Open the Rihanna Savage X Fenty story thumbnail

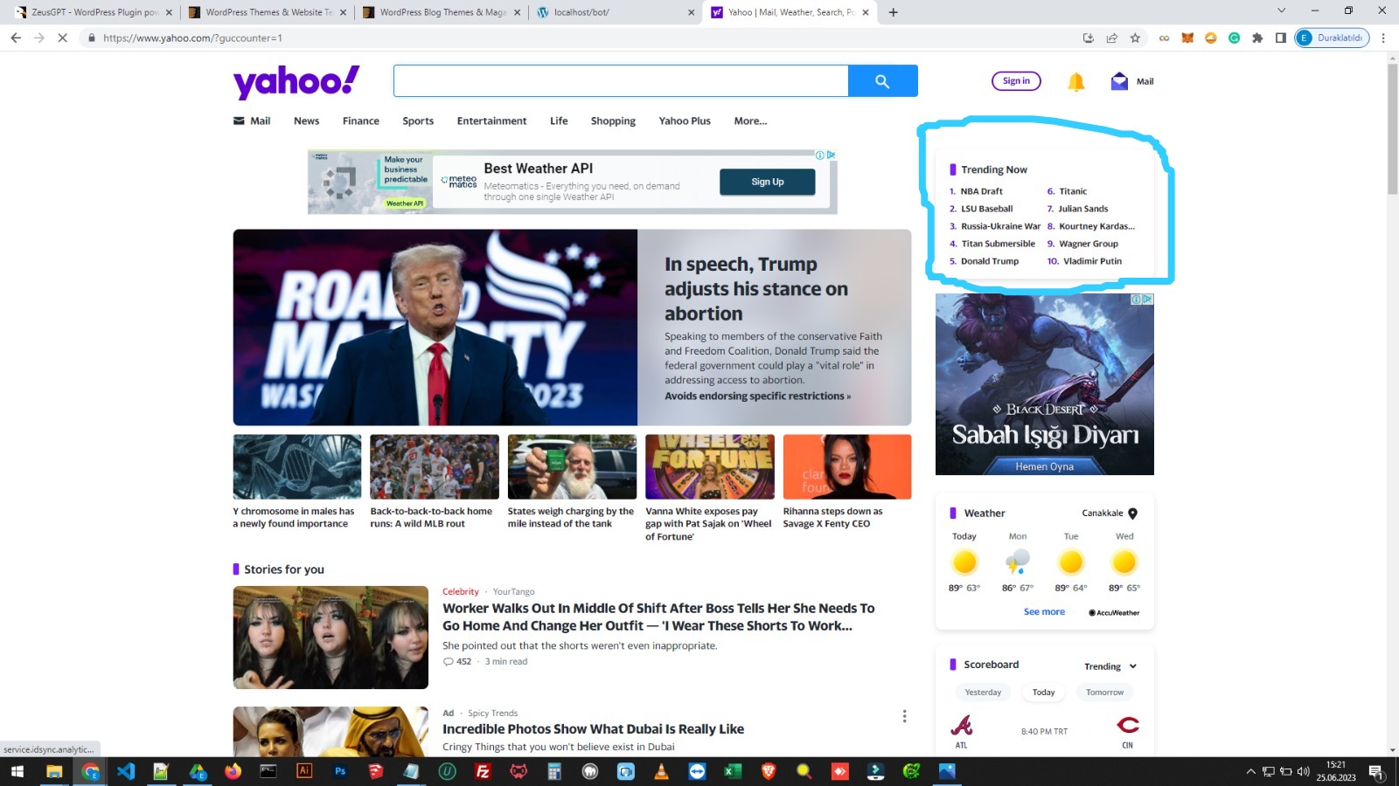847,467
